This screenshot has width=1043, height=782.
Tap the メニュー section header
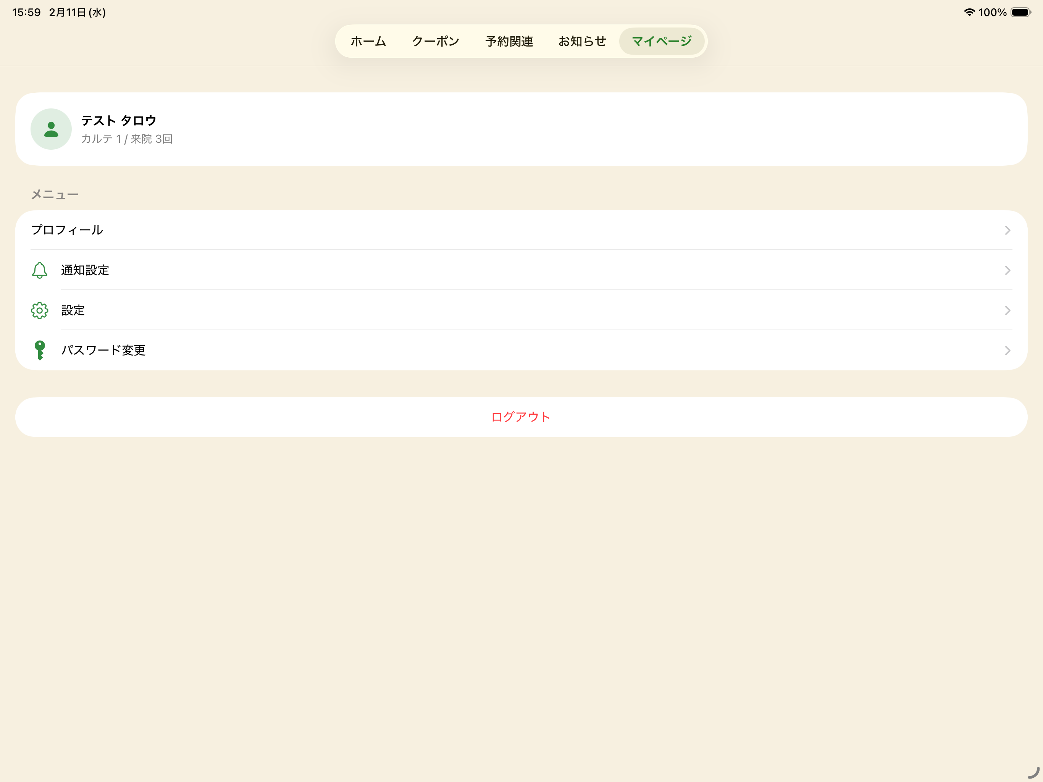(x=55, y=194)
